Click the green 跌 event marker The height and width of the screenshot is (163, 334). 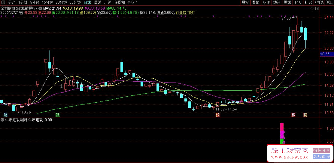point(57,115)
